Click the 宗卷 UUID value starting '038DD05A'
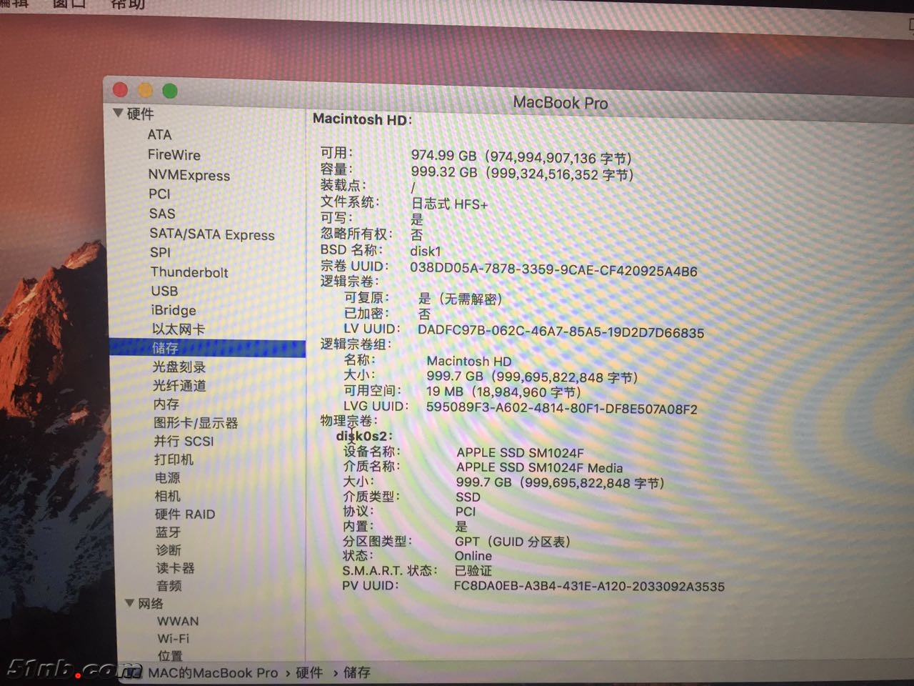The width and height of the screenshot is (914, 686). pyautogui.click(x=553, y=269)
